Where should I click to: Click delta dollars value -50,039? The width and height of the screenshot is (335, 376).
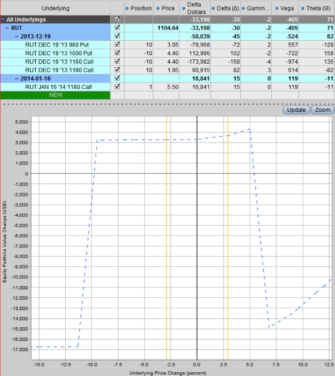point(200,36)
